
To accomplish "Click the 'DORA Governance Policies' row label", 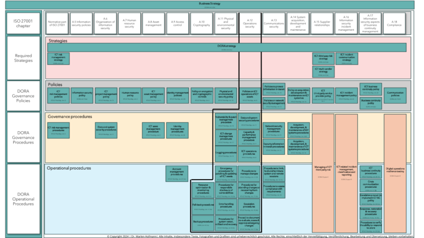I will pyautogui.click(x=23, y=96).
